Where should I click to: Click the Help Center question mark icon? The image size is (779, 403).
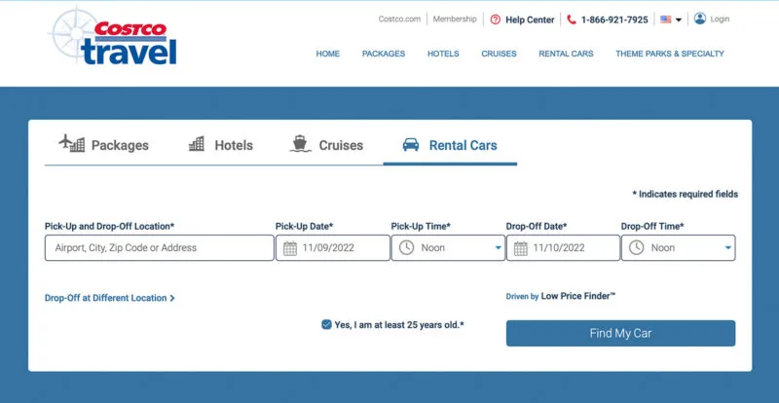tap(495, 19)
